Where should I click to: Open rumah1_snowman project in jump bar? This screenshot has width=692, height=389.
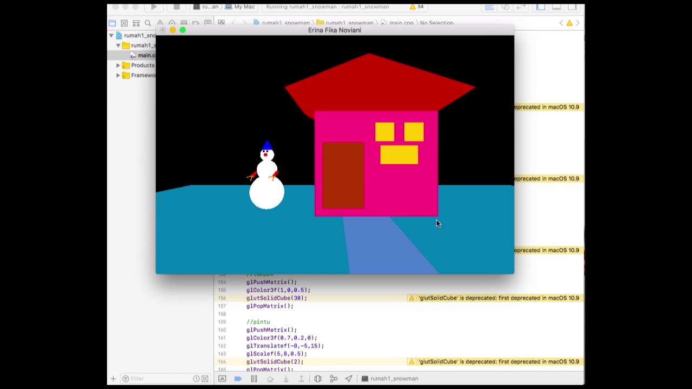click(281, 23)
